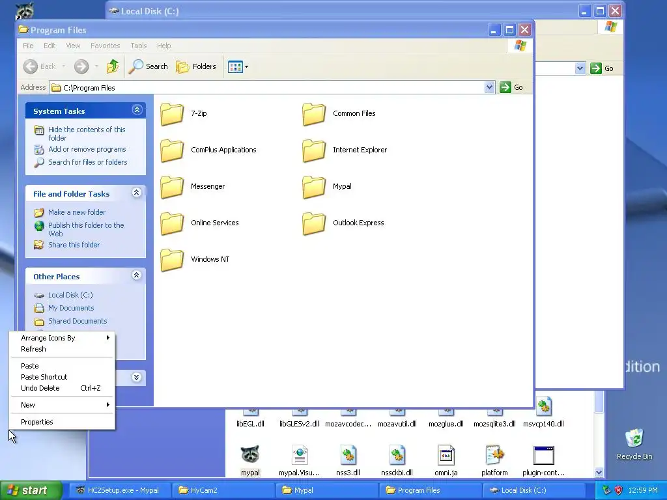Viewport: 667px width, 500px height.
Task: Click Make a new folder link
Action: coord(77,212)
